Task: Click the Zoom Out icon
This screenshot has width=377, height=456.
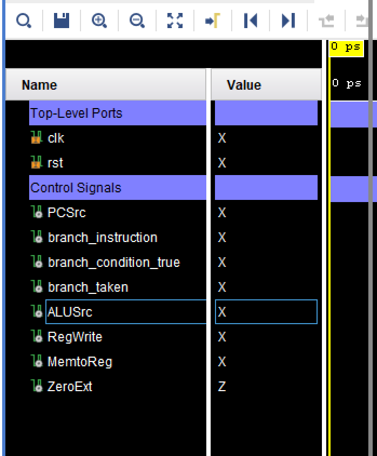Action: (137, 20)
